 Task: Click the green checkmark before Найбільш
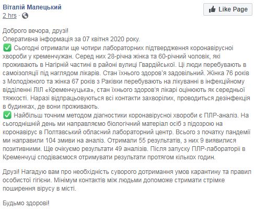click(7, 115)
